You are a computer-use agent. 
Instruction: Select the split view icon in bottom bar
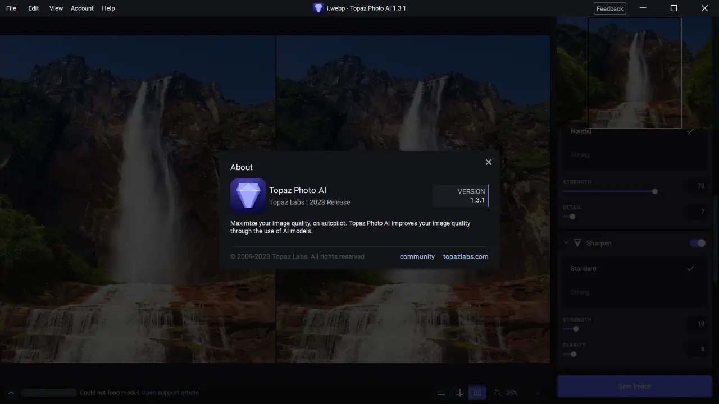[x=459, y=393]
